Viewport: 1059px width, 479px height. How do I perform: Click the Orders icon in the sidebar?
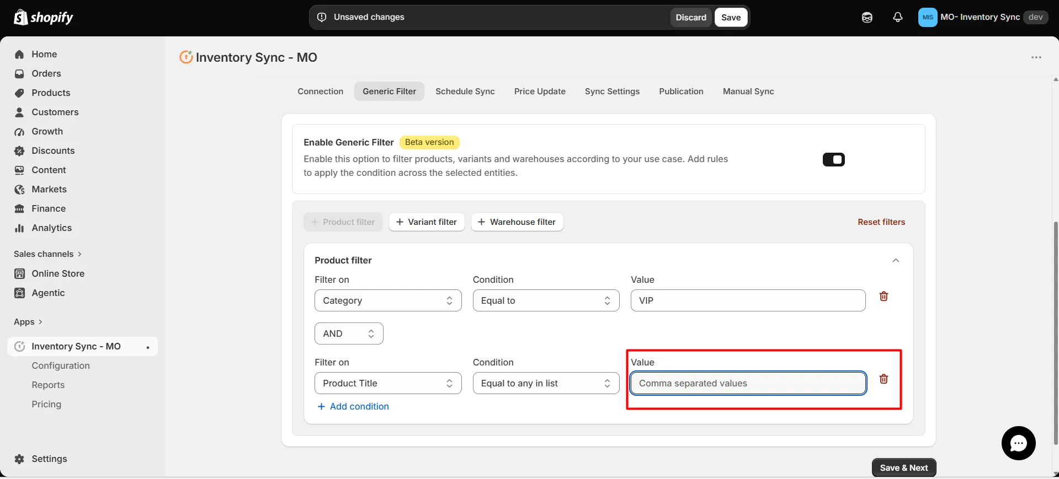[19, 73]
